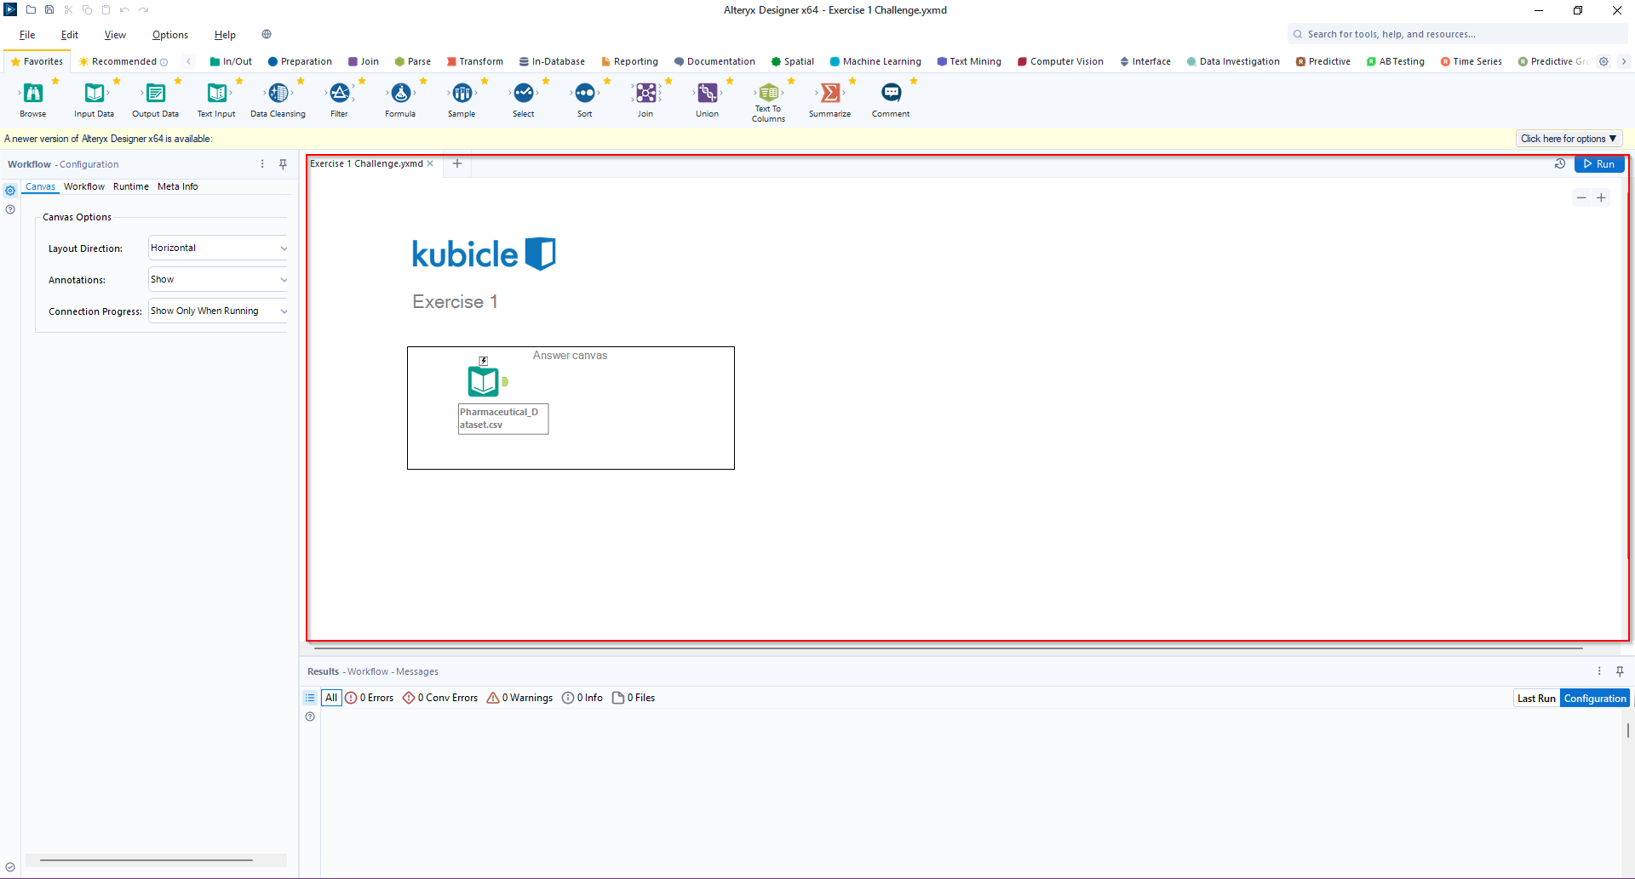This screenshot has width=1635, height=879.
Task: Select the Select tool icon
Action: tap(524, 93)
